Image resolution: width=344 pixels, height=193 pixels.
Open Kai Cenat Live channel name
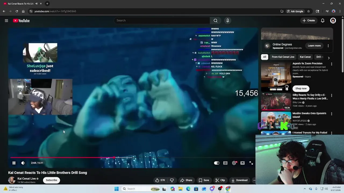click(x=27, y=179)
